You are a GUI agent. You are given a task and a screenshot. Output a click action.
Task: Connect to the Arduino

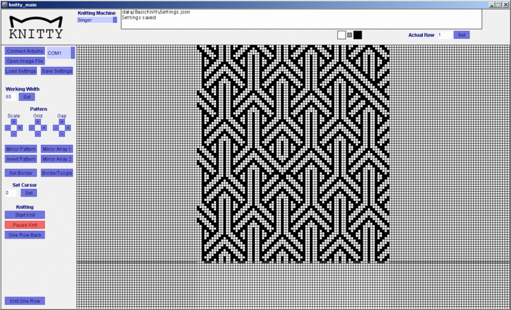pos(24,51)
